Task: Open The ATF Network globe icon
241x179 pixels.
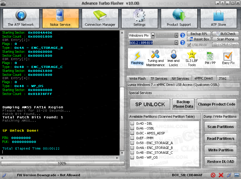Action: [21, 15]
